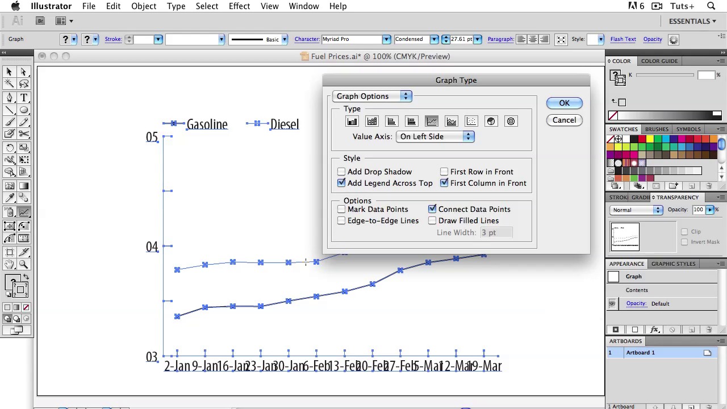Image resolution: width=727 pixels, height=409 pixels.
Task: Open the Window menu
Action: [304, 6]
